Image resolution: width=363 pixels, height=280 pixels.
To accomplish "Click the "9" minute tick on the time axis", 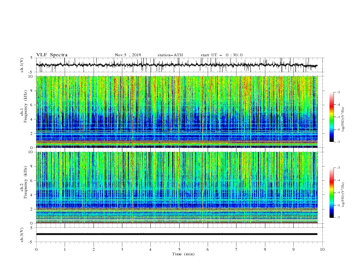I will 293,249.
